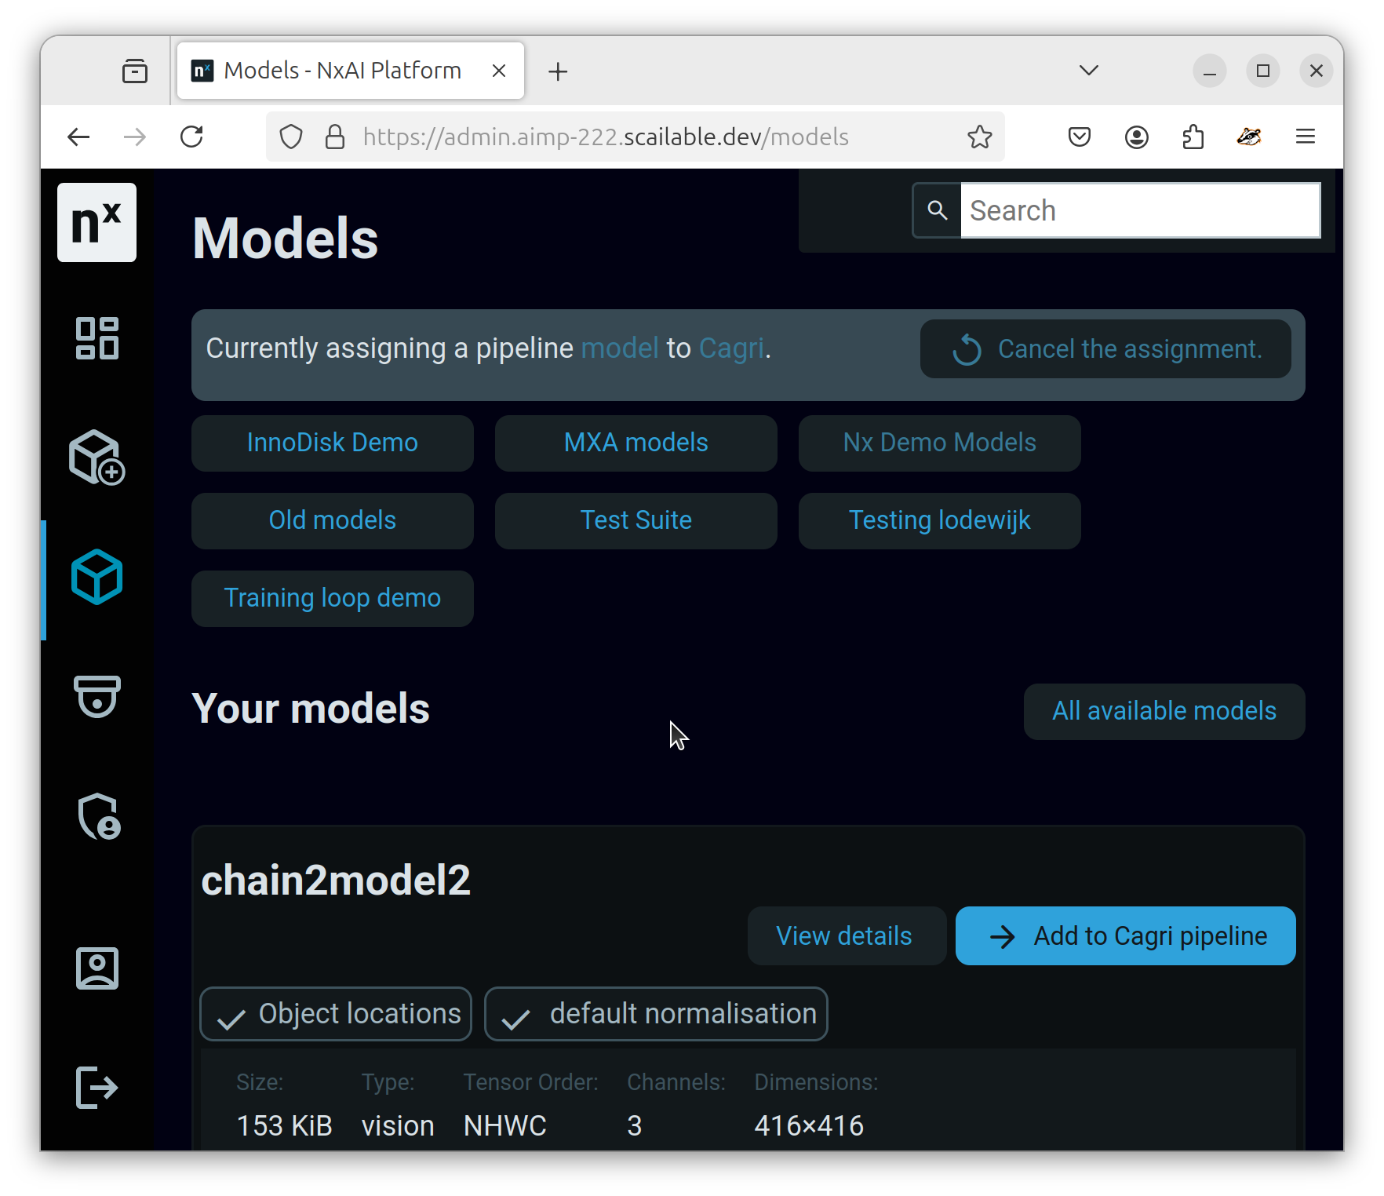Bookmark this page with the star icon
Image resolution: width=1384 pixels, height=1196 pixels.
(980, 137)
